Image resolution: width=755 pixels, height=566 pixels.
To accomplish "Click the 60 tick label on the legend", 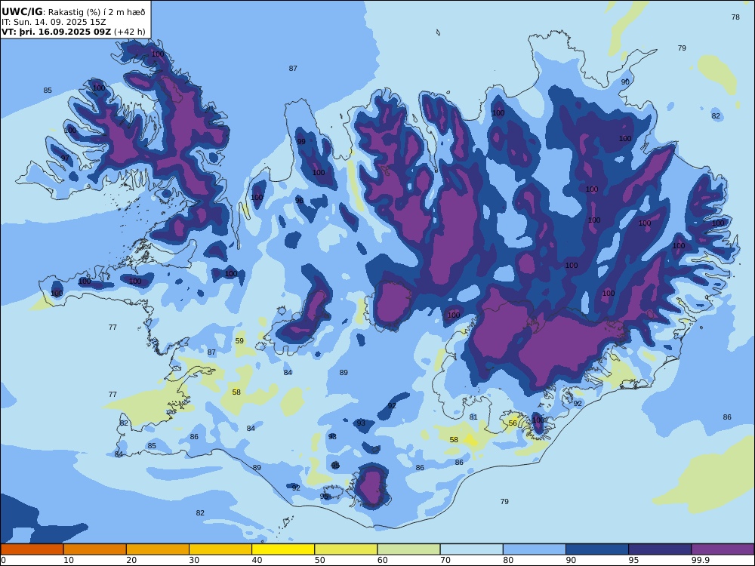I will tap(382, 560).
